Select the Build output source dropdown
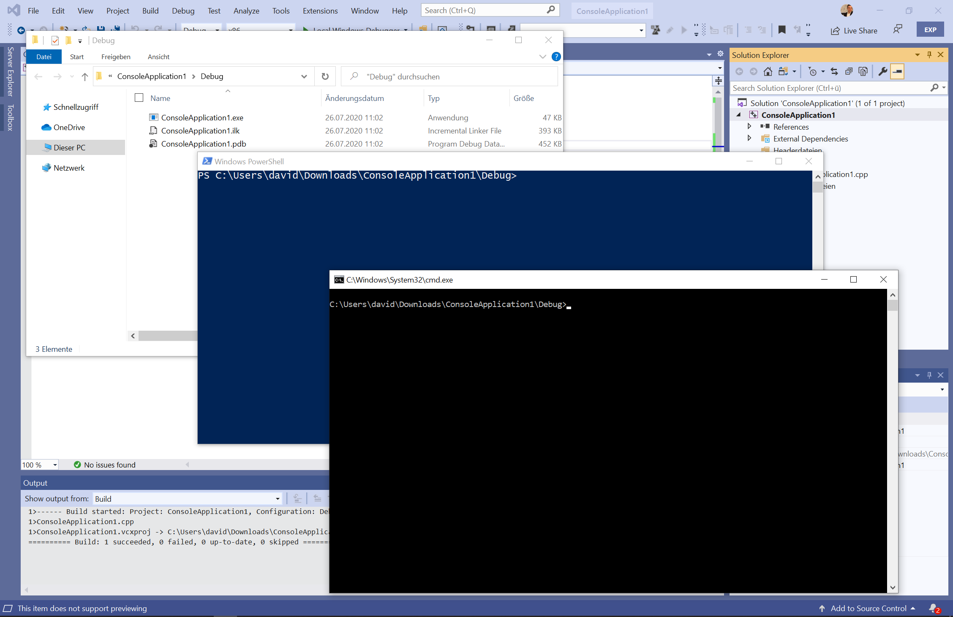This screenshot has width=953, height=617. [188, 497]
